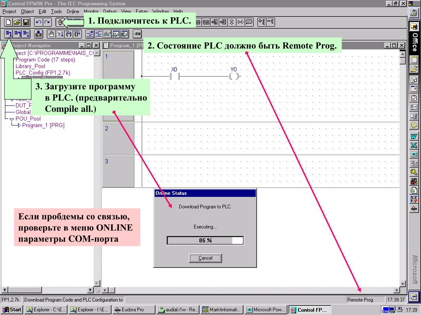Click editor horizontal scrollbar right arrow
Viewport: 421px width, 315px height.
[x=397, y=290]
